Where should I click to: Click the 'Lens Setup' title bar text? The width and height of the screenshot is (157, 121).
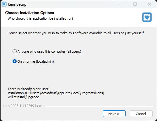[17, 4]
